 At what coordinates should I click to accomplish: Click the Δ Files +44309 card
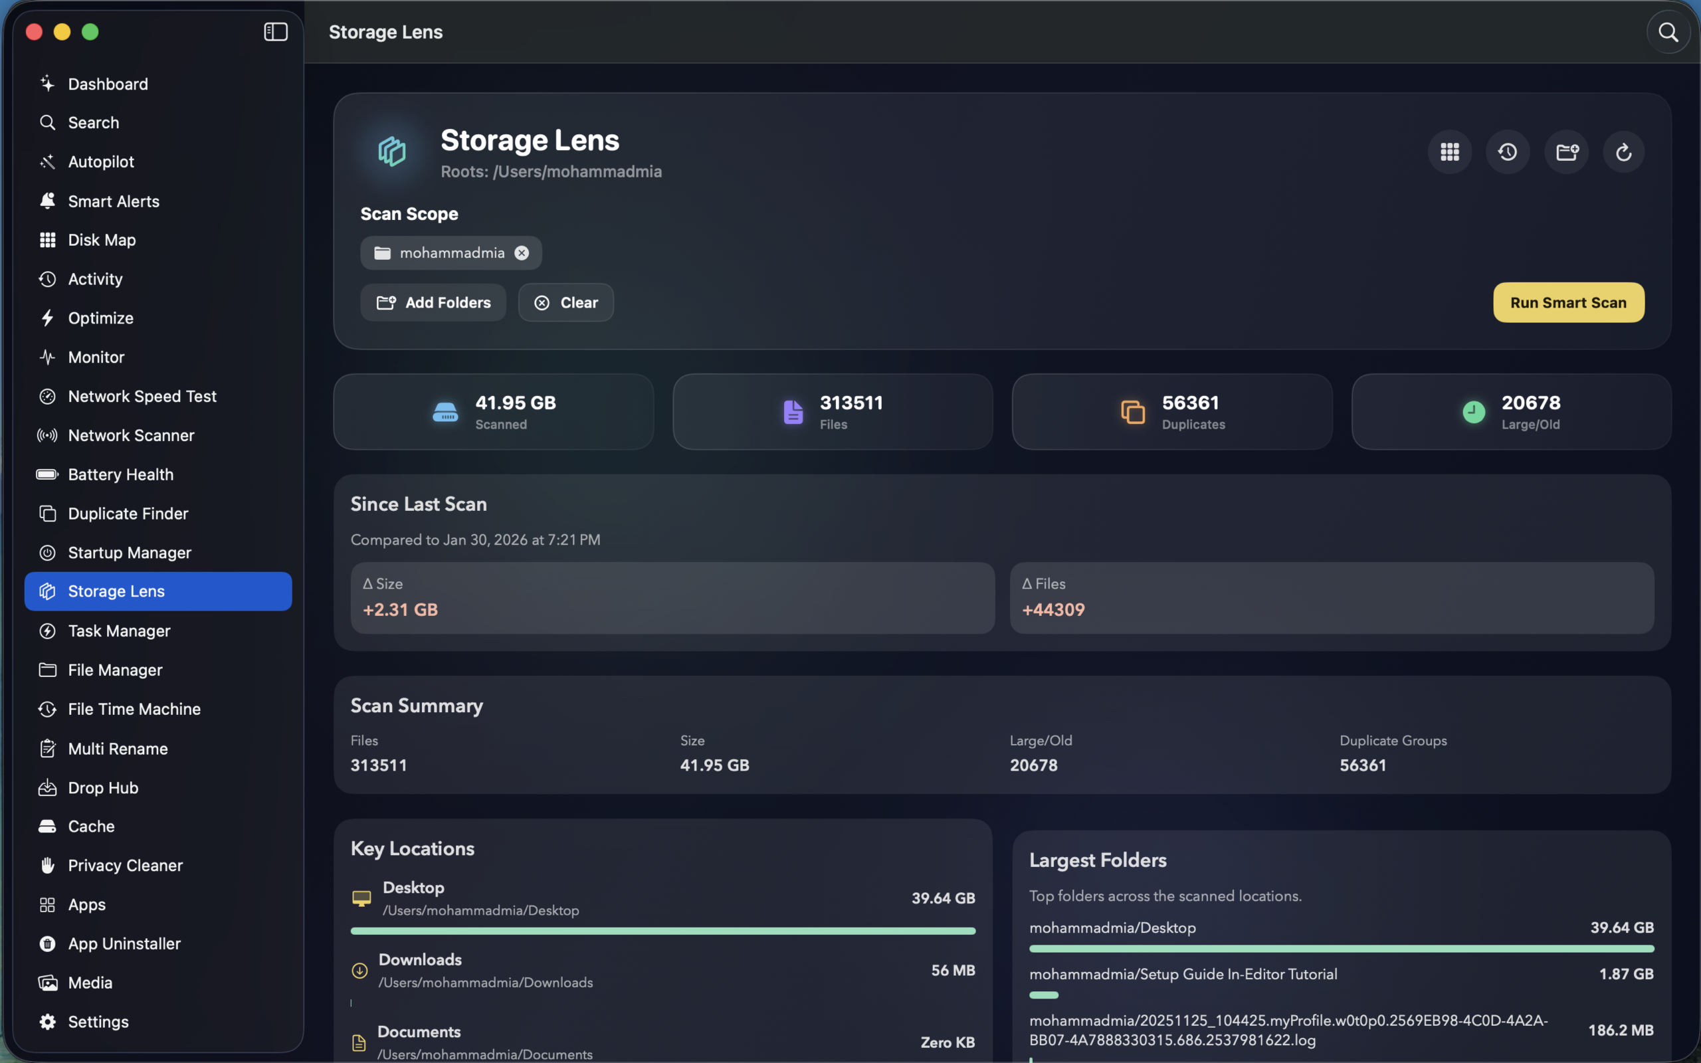[1332, 597]
